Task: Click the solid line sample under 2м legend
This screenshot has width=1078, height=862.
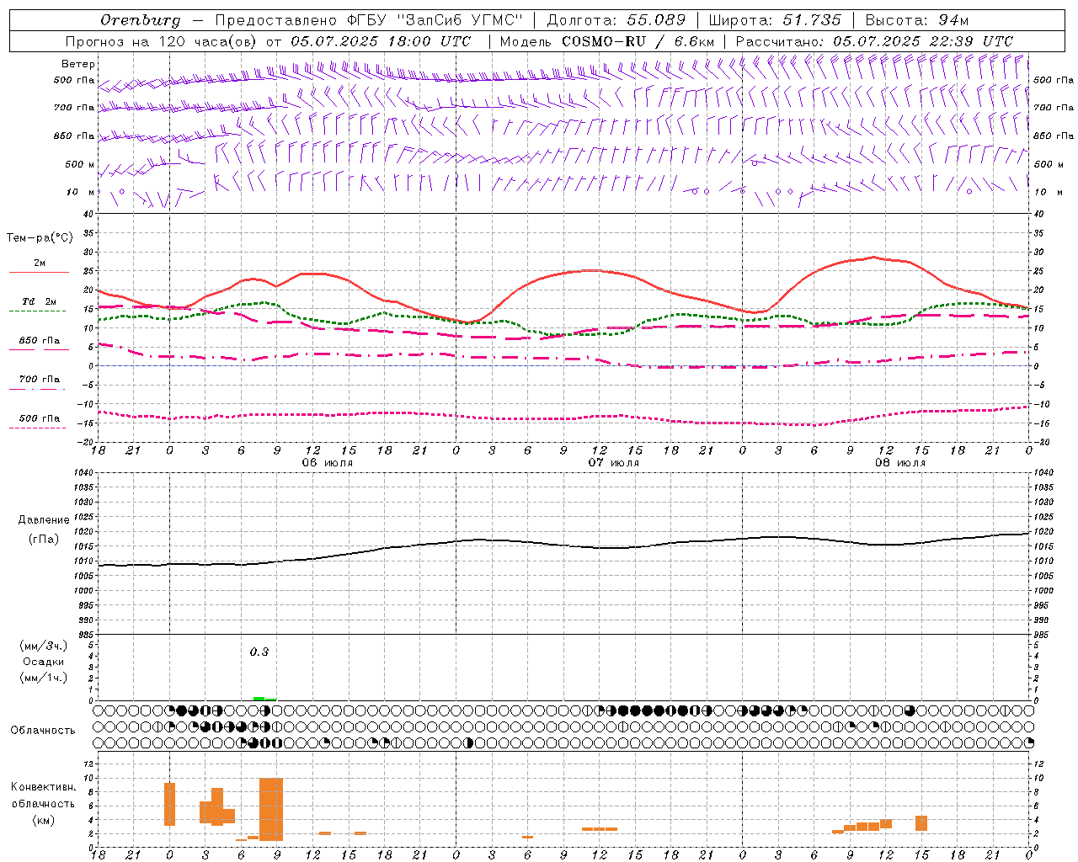Action: 39,273
